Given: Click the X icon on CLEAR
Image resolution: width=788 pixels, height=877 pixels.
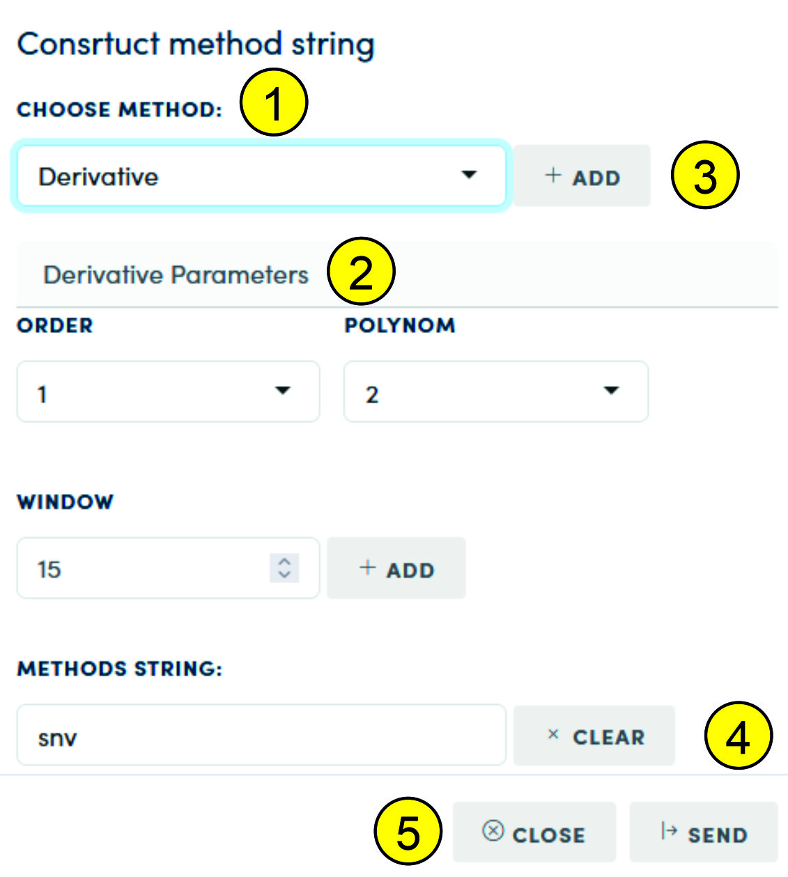Looking at the screenshot, I should (553, 734).
